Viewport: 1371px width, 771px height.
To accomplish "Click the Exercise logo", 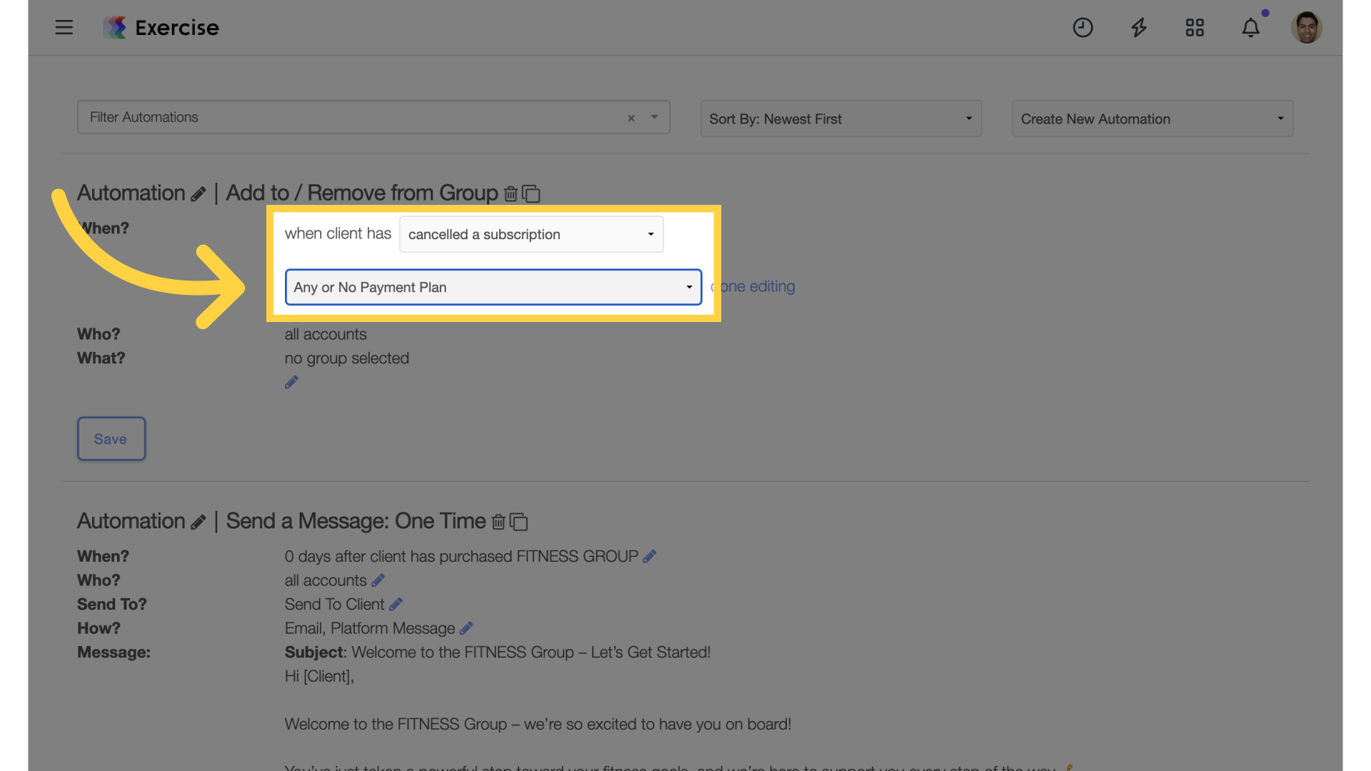I will point(161,27).
